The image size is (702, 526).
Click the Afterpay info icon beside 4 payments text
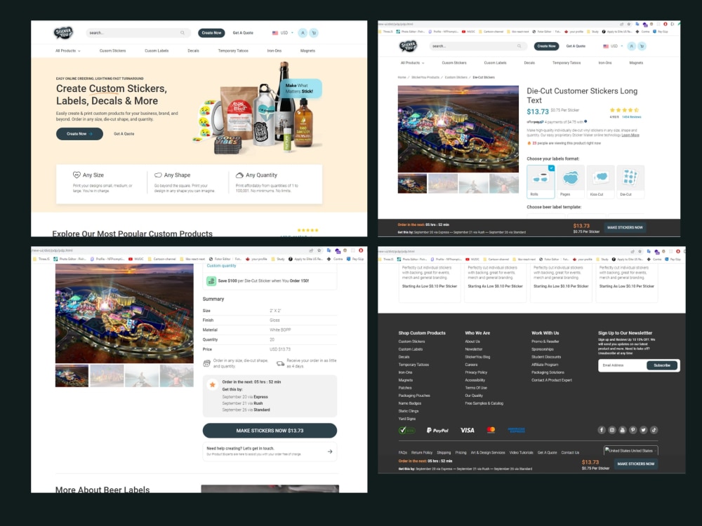click(585, 121)
